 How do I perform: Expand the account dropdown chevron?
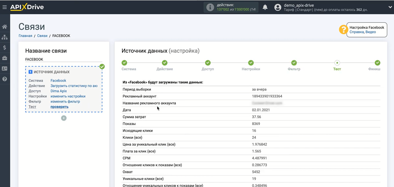(x=390, y=7)
